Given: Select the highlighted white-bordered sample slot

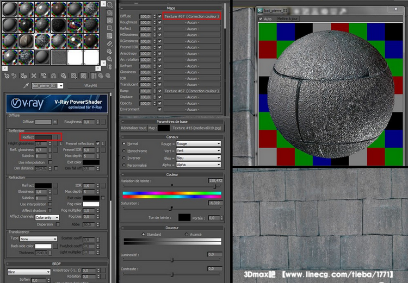Looking at the screenshot, I should point(42,41).
